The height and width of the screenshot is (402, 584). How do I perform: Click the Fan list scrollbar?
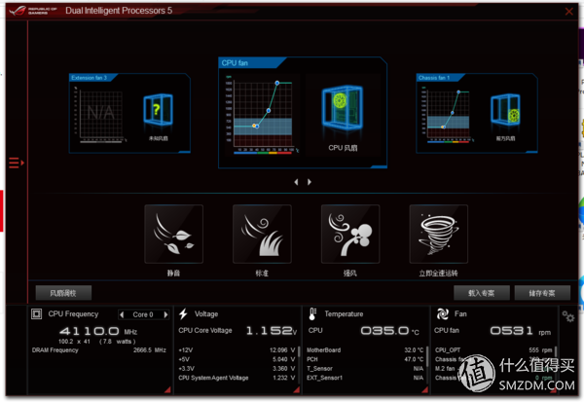point(556,364)
